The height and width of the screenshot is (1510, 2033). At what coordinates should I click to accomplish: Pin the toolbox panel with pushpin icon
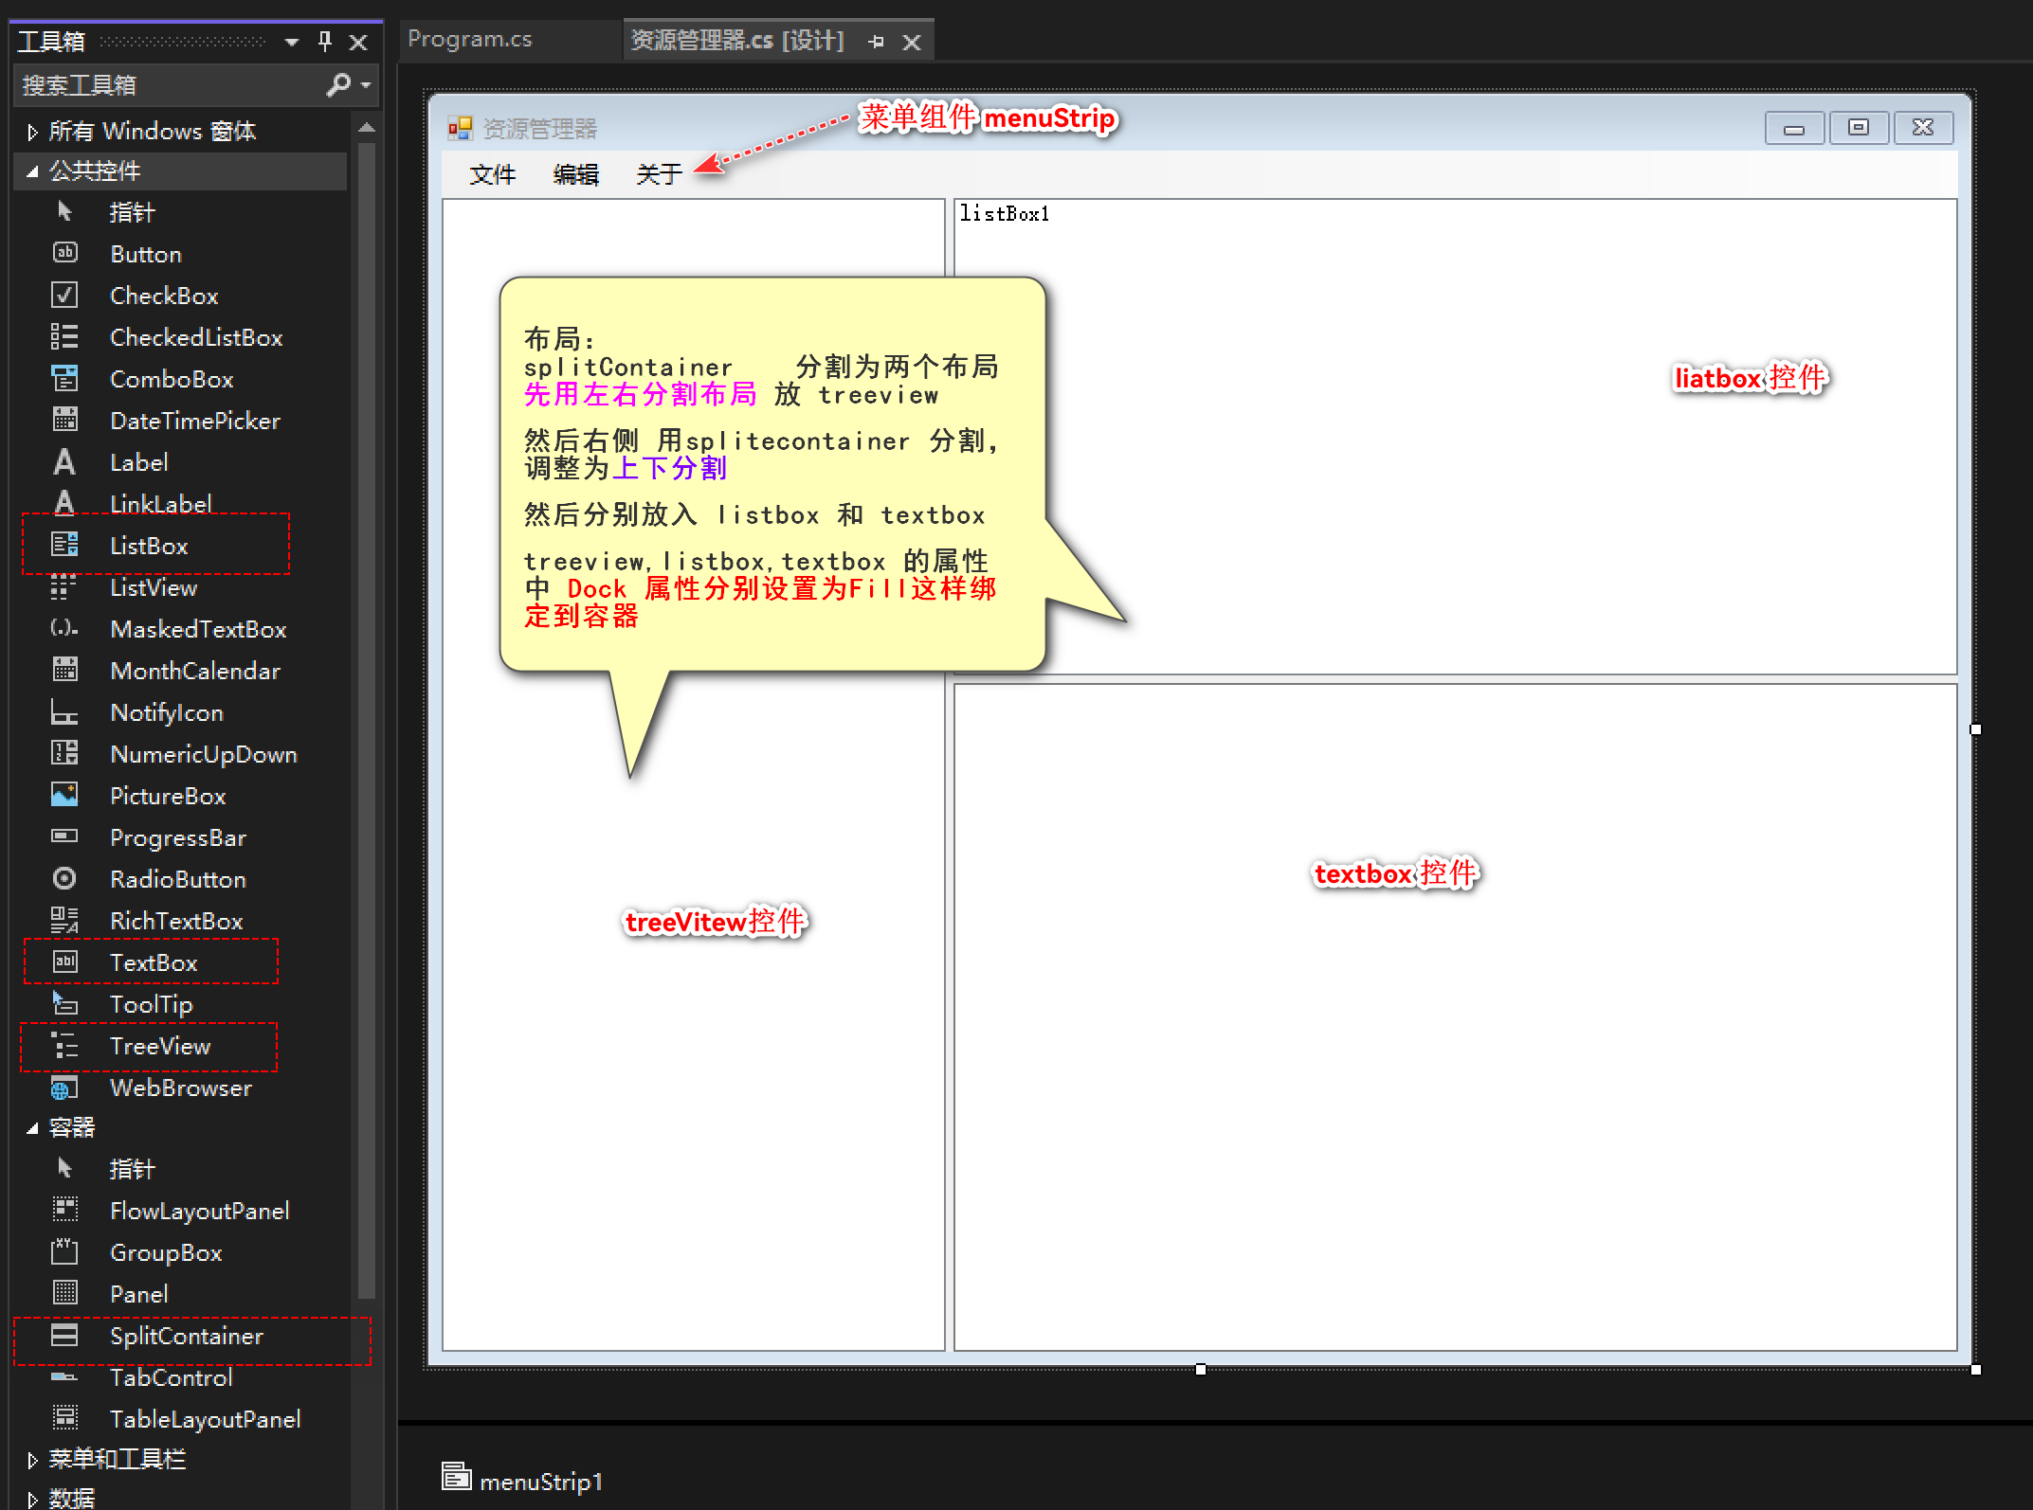325,42
